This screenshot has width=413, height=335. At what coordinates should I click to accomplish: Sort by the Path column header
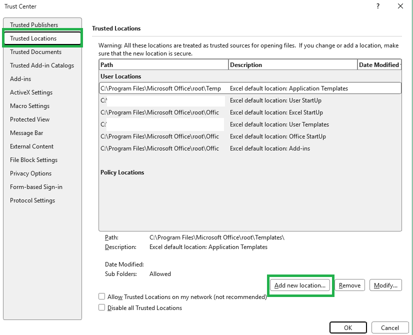tap(163, 65)
